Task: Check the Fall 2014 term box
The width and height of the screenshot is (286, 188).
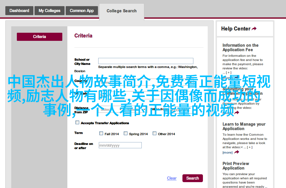Action: 101,133
